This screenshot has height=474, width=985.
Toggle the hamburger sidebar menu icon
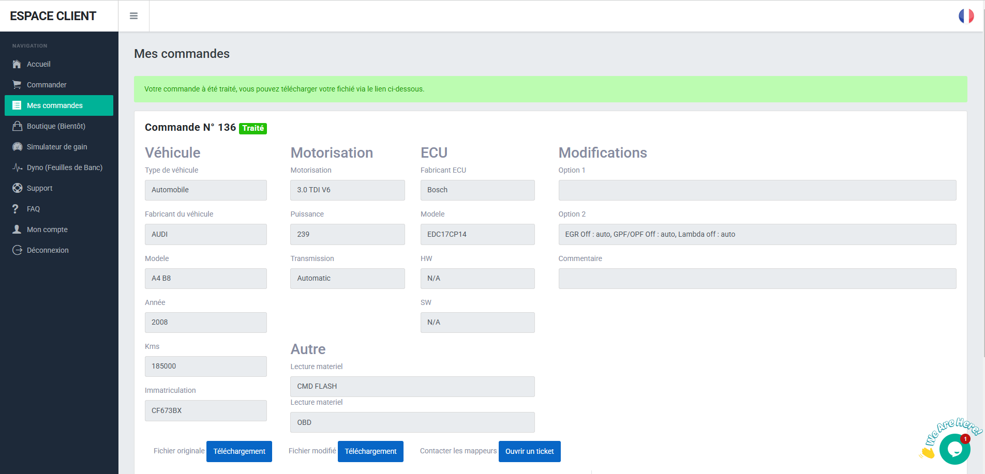[x=133, y=16]
